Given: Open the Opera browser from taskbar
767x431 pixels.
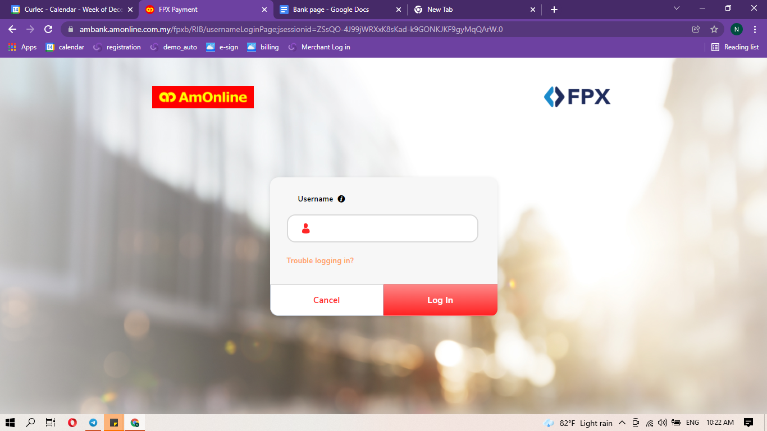Looking at the screenshot, I should coord(72,423).
